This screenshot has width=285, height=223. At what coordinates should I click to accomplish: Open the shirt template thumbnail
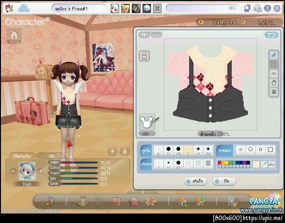(x=148, y=122)
